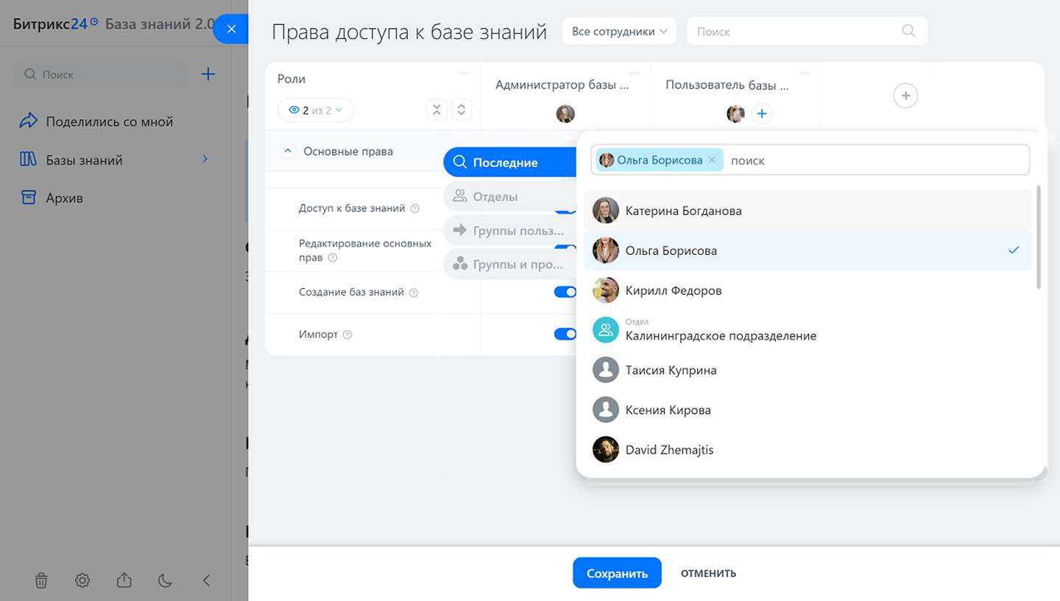Click the user picker list scrollbar

1039,236
